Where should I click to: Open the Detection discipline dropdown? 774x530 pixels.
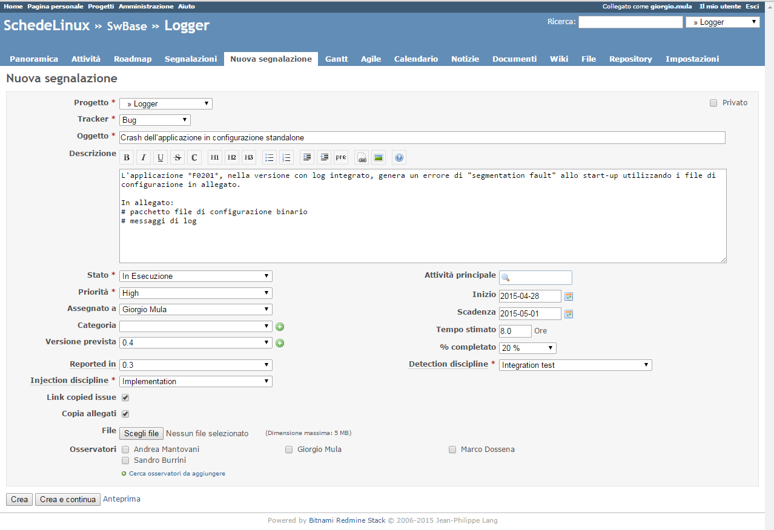click(x=575, y=365)
